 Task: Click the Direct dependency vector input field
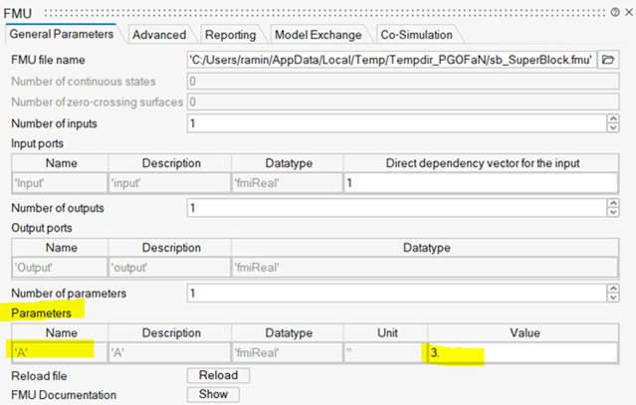point(480,183)
